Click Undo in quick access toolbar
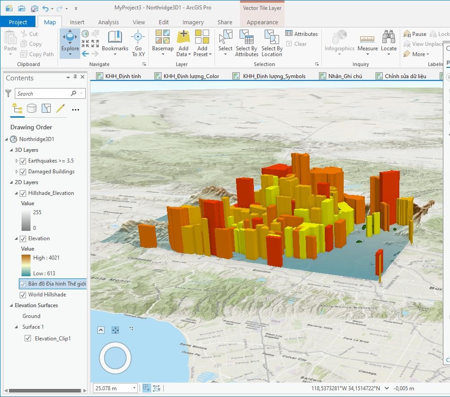The width and height of the screenshot is (450, 397). point(45,9)
